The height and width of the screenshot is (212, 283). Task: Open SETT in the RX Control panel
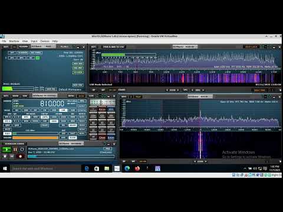click(6, 96)
